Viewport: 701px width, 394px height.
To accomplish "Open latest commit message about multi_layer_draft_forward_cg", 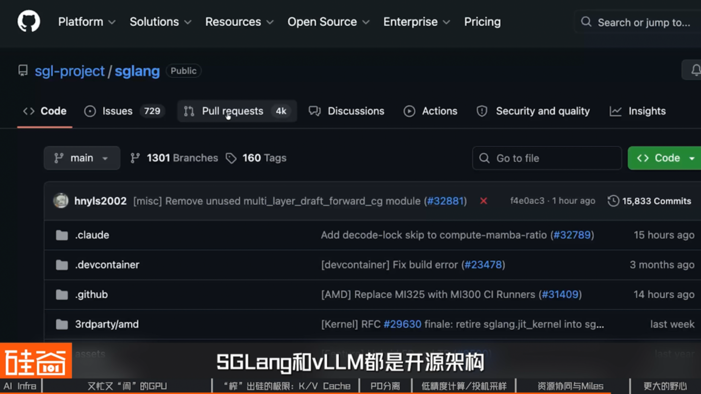I will coord(277,201).
